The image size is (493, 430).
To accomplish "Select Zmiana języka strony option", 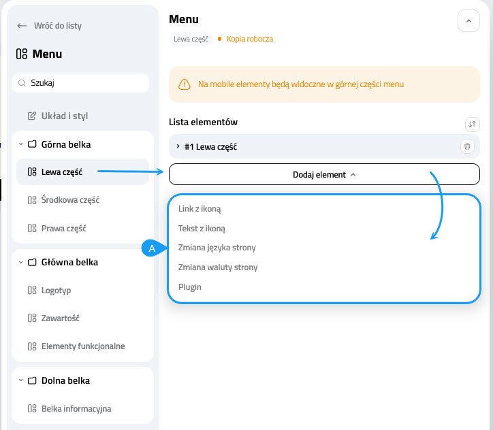I will [217, 248].
